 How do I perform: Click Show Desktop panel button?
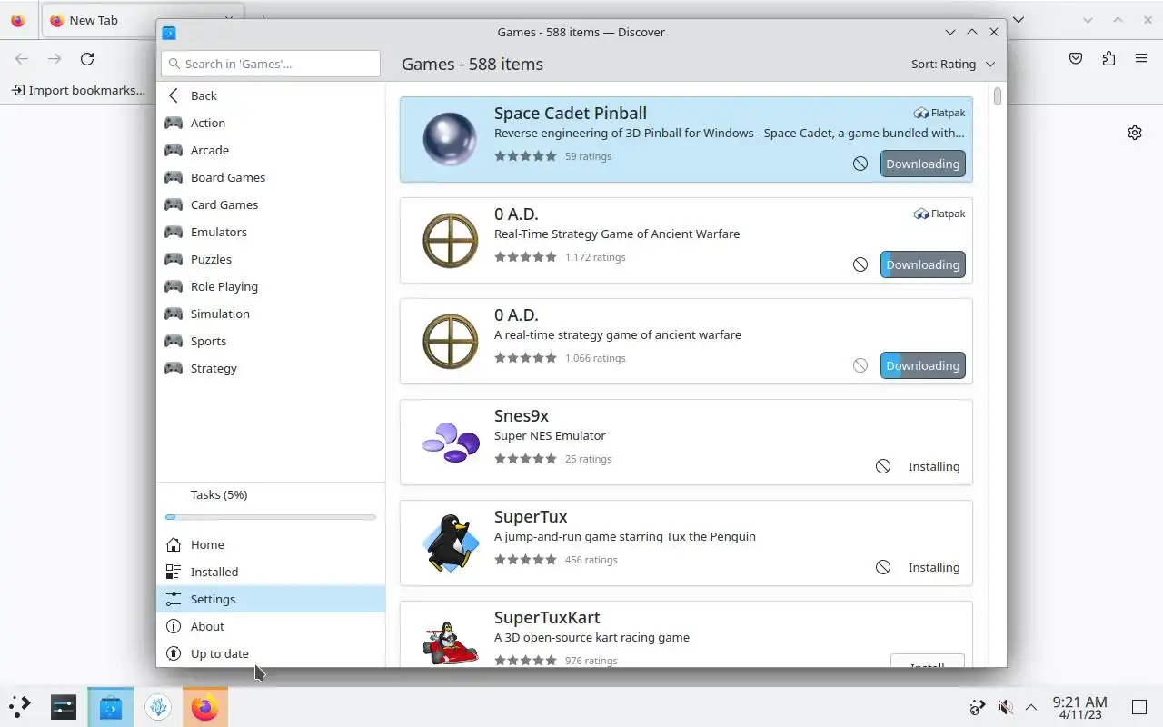1139,707
